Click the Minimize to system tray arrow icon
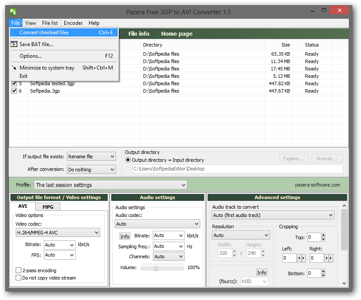Viewport: 361px width, 300px height. coord(14,67)
